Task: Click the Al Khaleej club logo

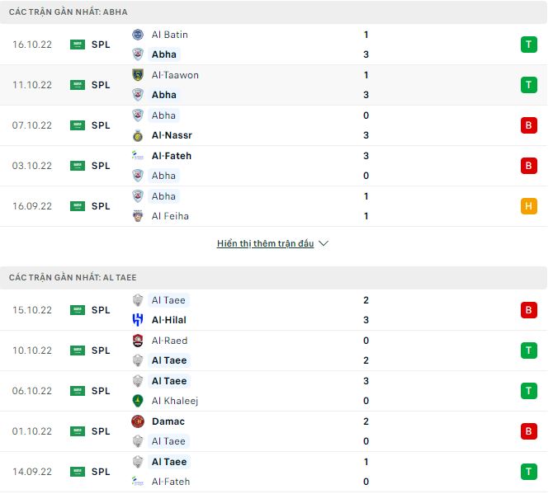Action: pyautogui.click(x=138, y=401)
